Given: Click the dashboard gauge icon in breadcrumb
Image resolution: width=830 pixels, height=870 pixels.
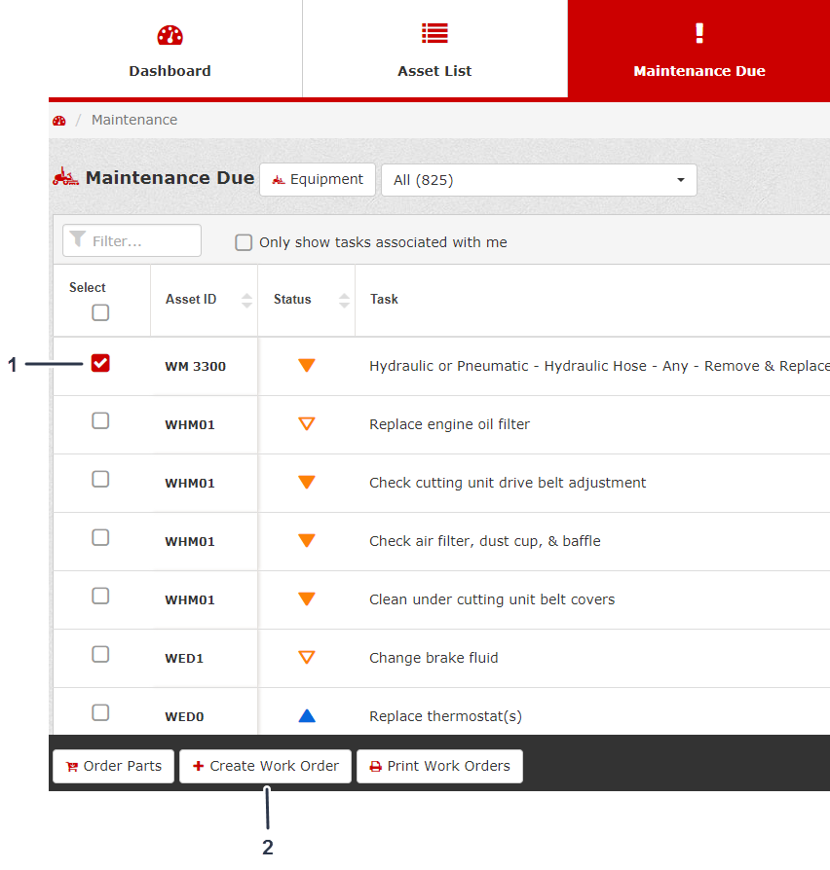Looking at the screenshot, I should (59, 121).
